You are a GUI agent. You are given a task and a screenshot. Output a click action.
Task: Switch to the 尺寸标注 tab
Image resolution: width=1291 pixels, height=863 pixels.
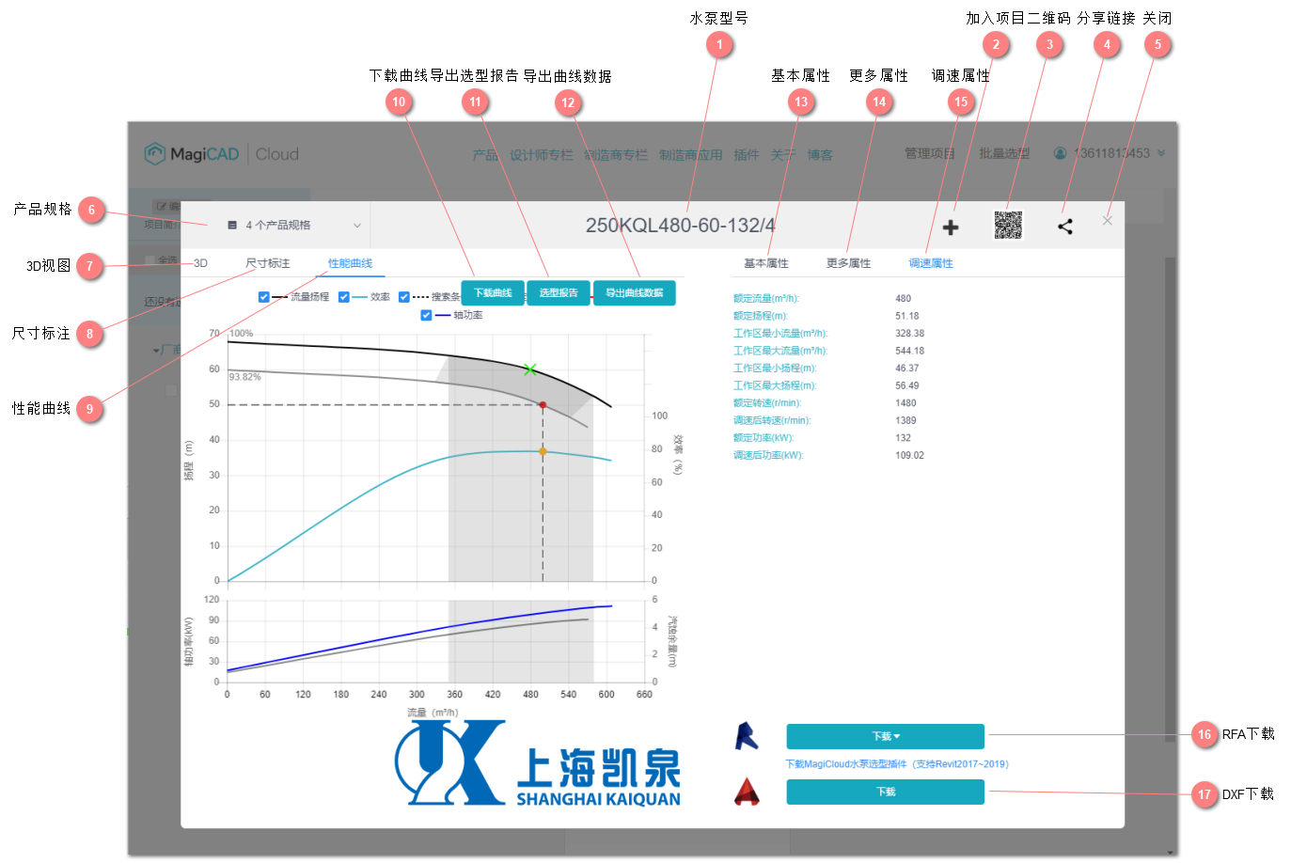(268, 263)
